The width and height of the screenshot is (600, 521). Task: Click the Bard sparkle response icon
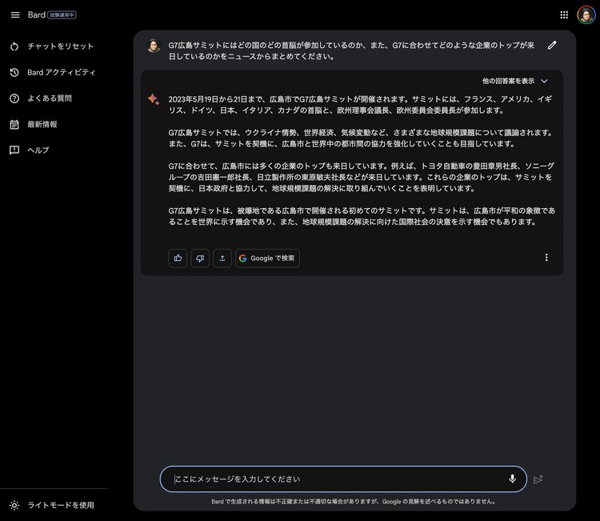[154, 99]
